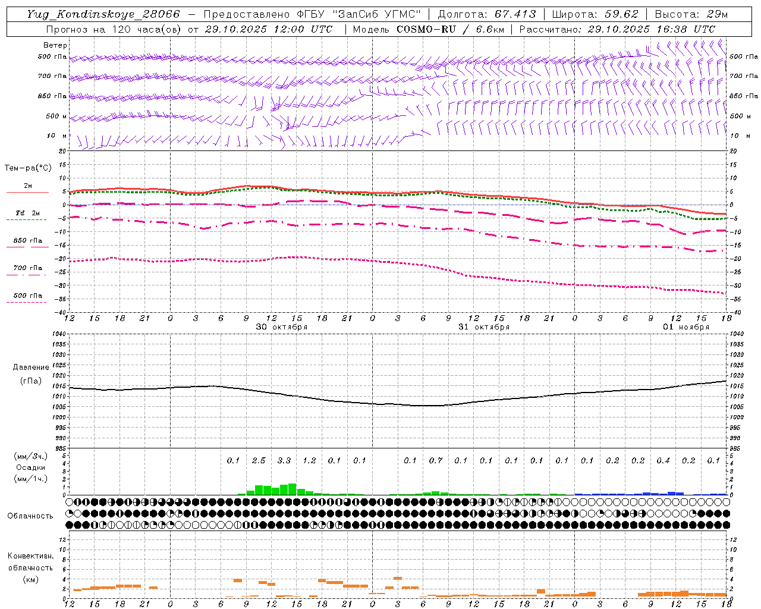Click the 1040 label on left pressure axis
The height and width of the screenshot is (609, 761).
click(60, 334)
